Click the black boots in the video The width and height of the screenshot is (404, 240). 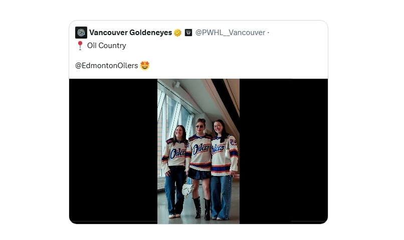(x=201, y=208)
